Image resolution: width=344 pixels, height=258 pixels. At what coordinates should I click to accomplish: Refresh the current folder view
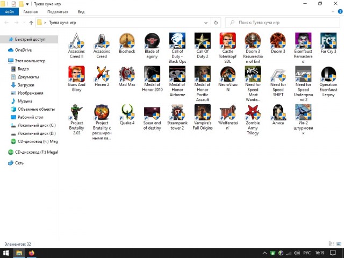(216, 23)
